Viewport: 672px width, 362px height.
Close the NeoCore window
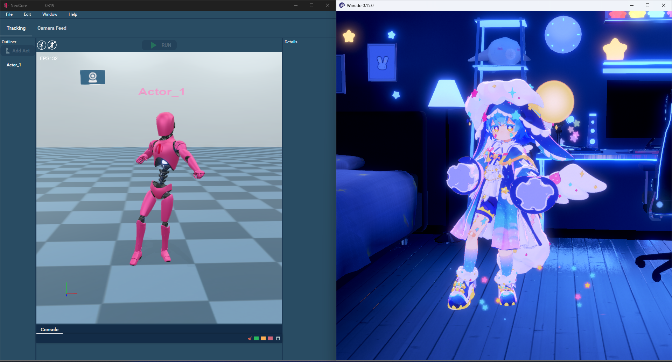pyautogui.click(x=328, y=5)
